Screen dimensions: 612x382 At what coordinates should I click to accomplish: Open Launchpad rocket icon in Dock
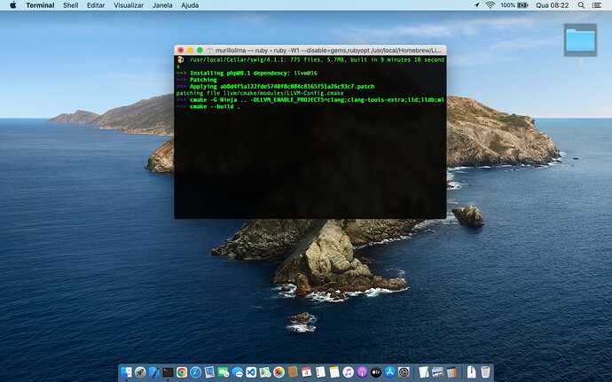click(x=140, y=372)
